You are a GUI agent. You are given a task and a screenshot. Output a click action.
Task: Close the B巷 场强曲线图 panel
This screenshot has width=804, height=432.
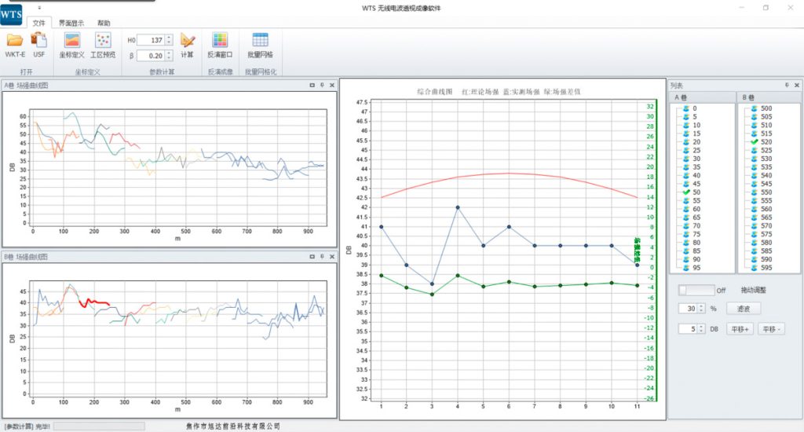332,257
